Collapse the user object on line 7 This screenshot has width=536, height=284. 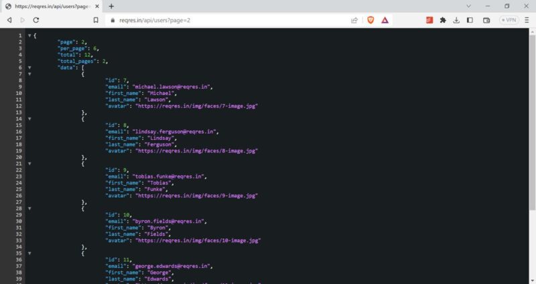pos(29,74)
